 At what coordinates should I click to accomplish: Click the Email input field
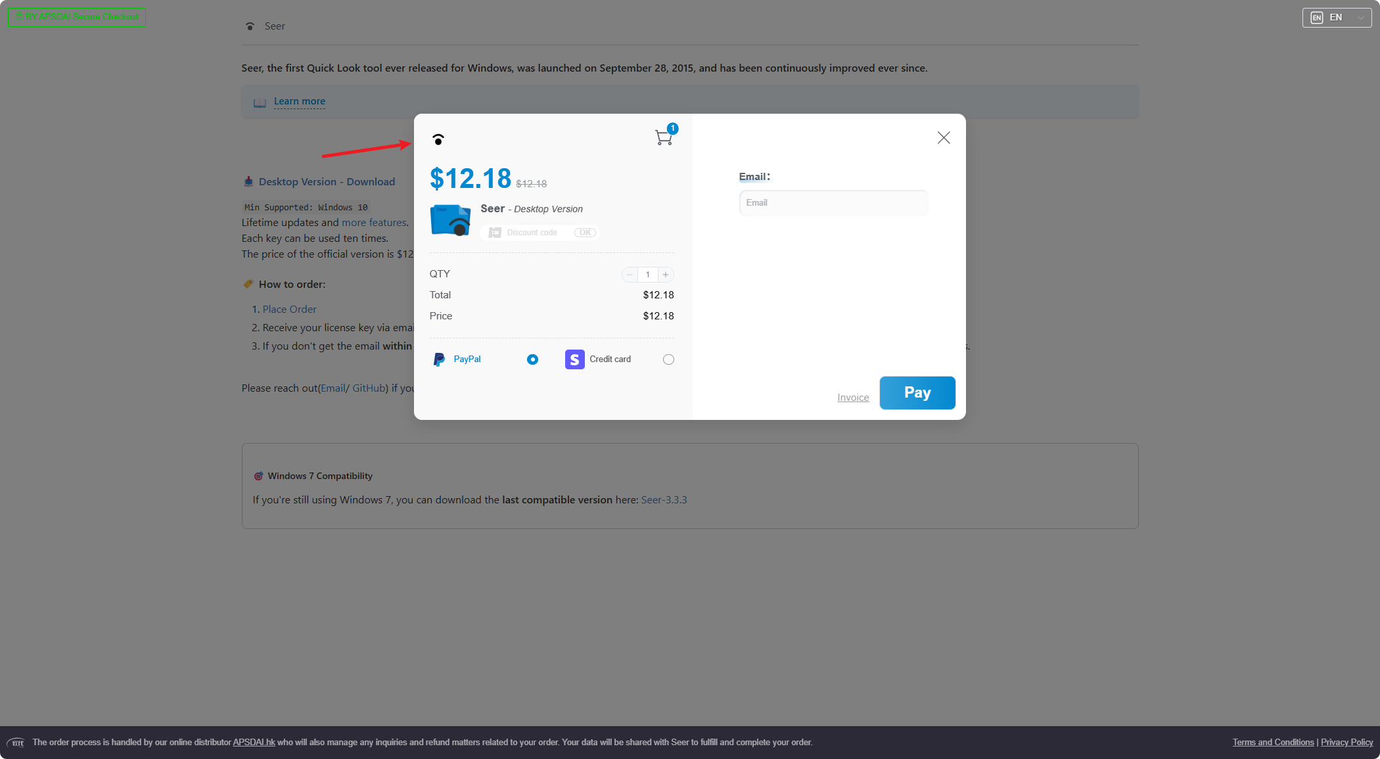[x=833, y=203]
